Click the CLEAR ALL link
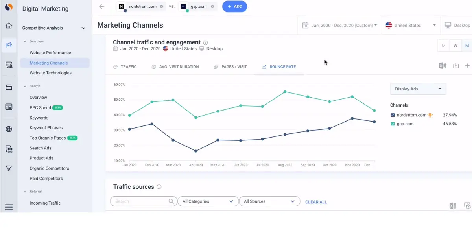The image size is (472, 236). (316, 202)
